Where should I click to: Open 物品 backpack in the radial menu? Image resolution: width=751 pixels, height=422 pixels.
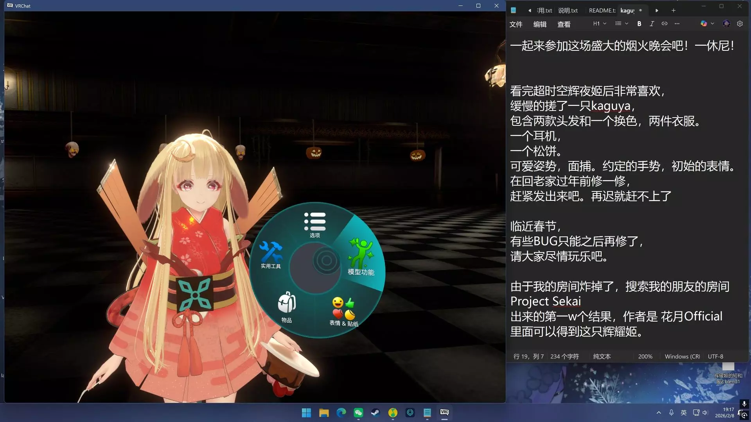click(x=287, y=308)
